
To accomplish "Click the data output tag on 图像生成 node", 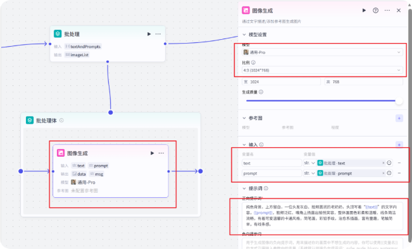I will click(x=79, y=174).
